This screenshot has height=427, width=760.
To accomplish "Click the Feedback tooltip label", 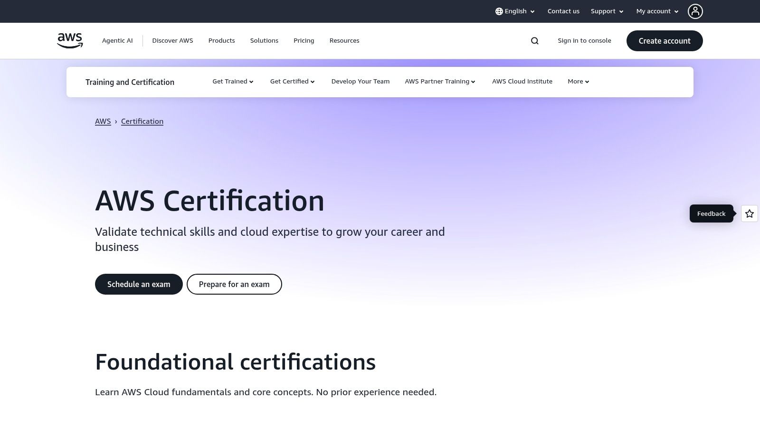I will click(711, 213).
